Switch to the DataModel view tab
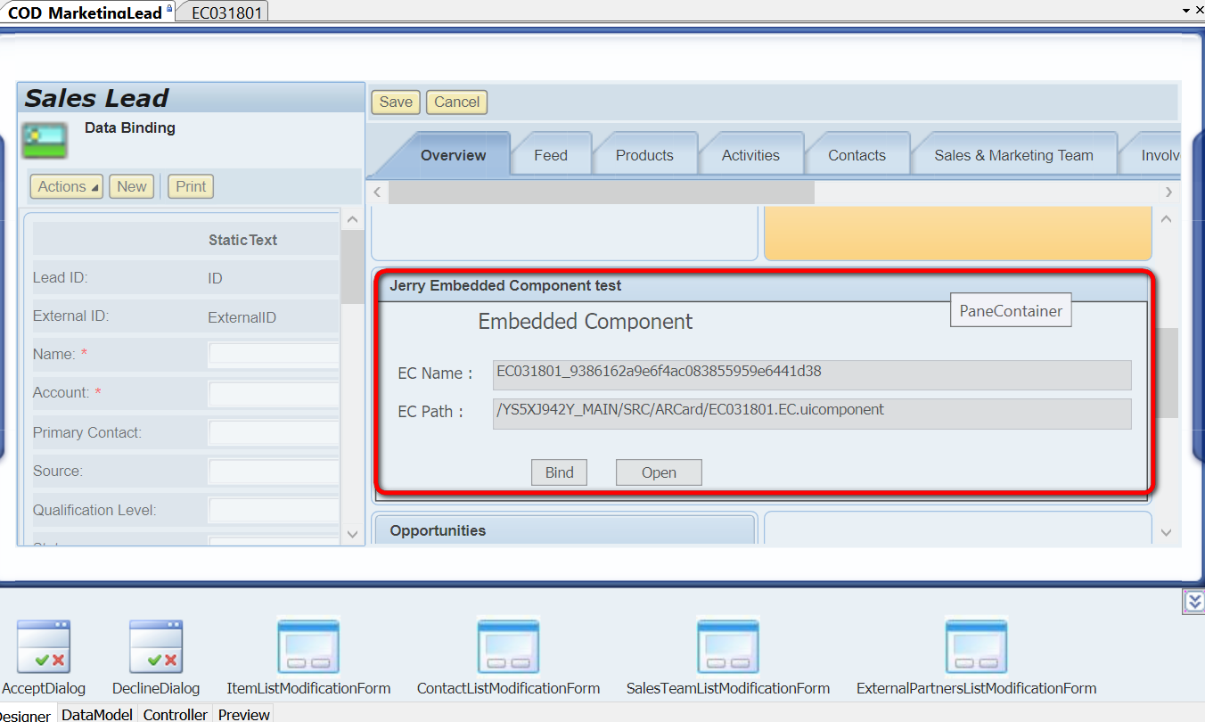 tap(97, 714)
